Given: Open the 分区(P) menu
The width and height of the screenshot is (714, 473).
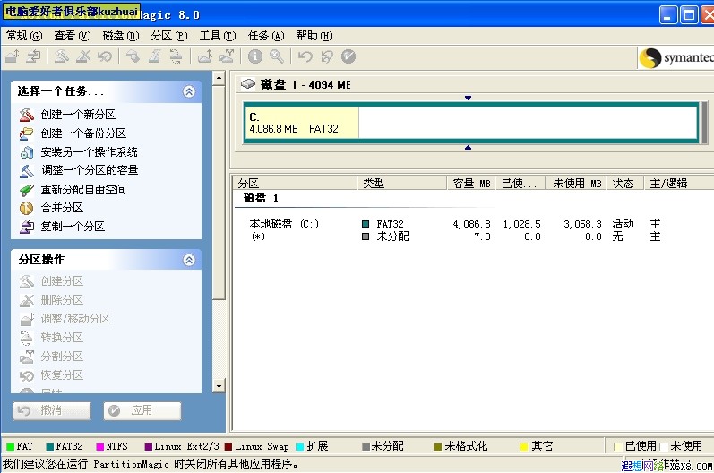Looking at the screenshot, I should click(x=169, y=36).
